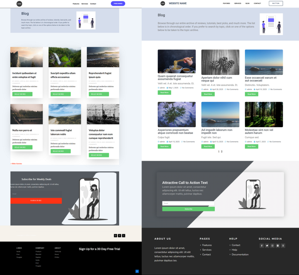The image size is (299, 275).
Task: Click the Email input in Attractive Call to Action
Action: [x=188, y=203]
